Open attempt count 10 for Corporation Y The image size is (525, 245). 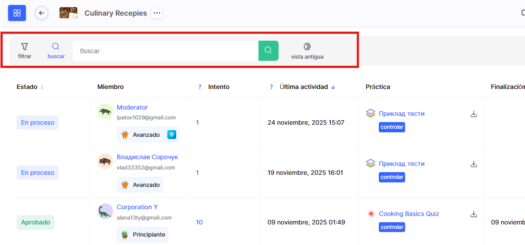click(199, 222)
